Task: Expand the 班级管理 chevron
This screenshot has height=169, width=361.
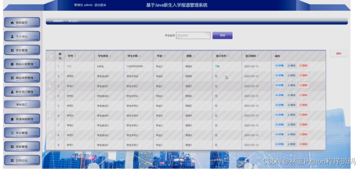Action: pos(35,146)
